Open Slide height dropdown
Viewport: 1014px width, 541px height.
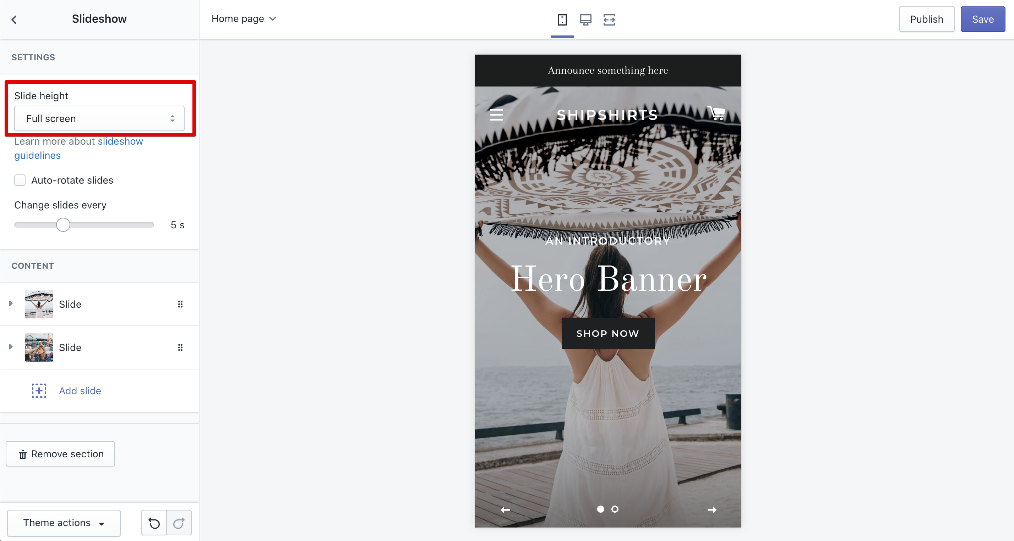pos(99,118)
